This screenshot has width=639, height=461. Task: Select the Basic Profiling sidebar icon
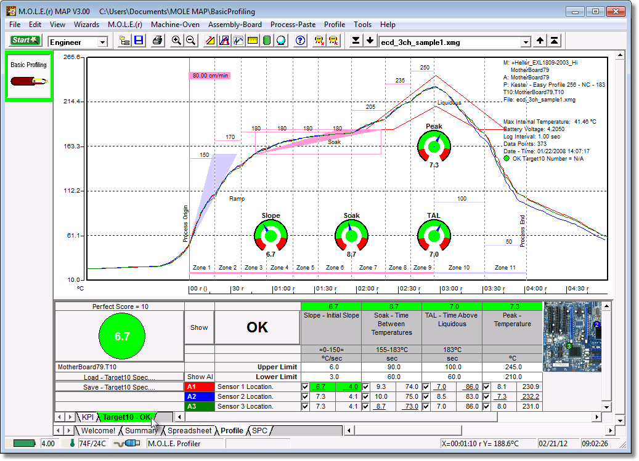[28, 76]
